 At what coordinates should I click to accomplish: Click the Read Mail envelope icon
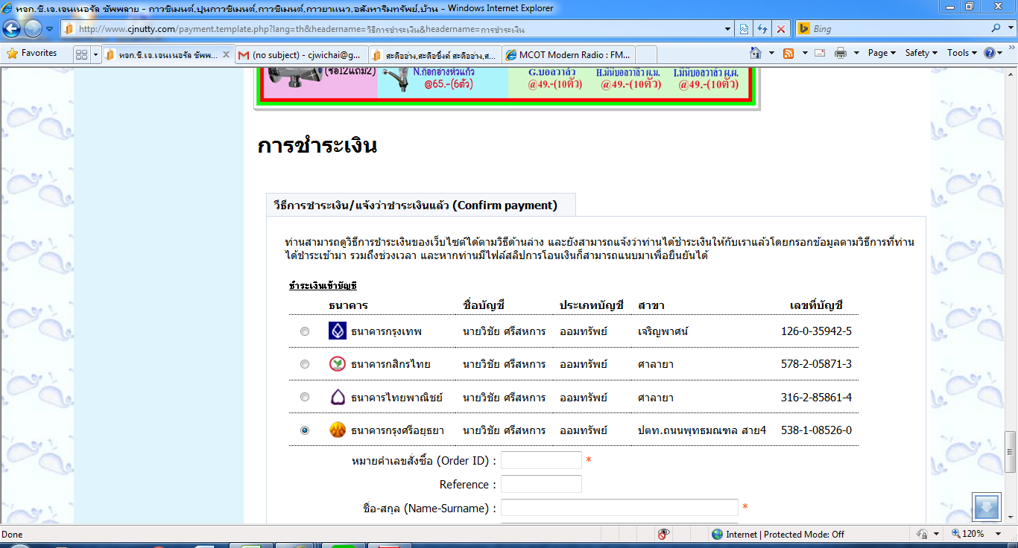[x=820, y=53]
